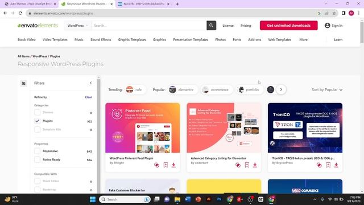Open Video Templates menu

pyautogui.click(x=55, y=40)
